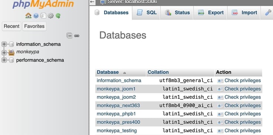This screenshot has width=273, height=135.
Task: Click privileges icon in monkeypa_pres400 row
Action: pos(220,122)
